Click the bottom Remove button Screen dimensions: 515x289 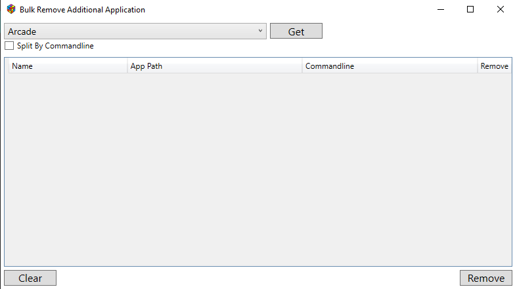coord(486,278)
